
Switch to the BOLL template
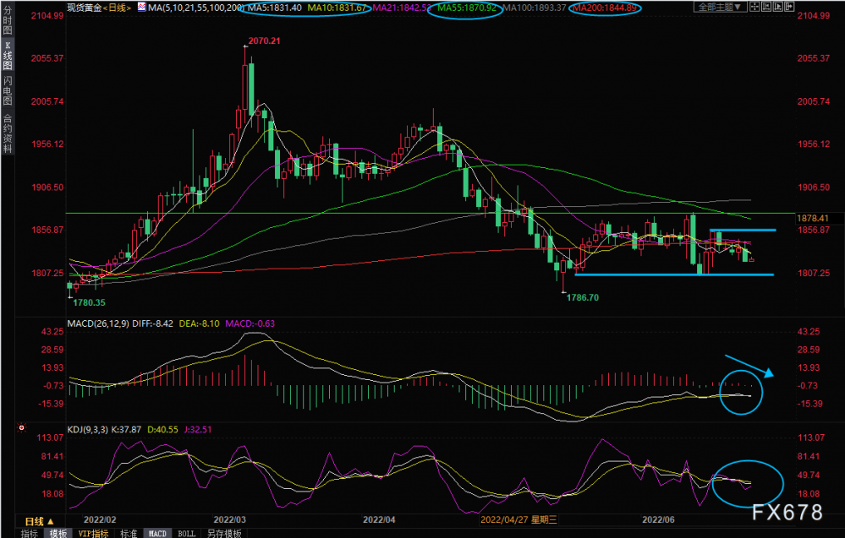coord(186,533)
